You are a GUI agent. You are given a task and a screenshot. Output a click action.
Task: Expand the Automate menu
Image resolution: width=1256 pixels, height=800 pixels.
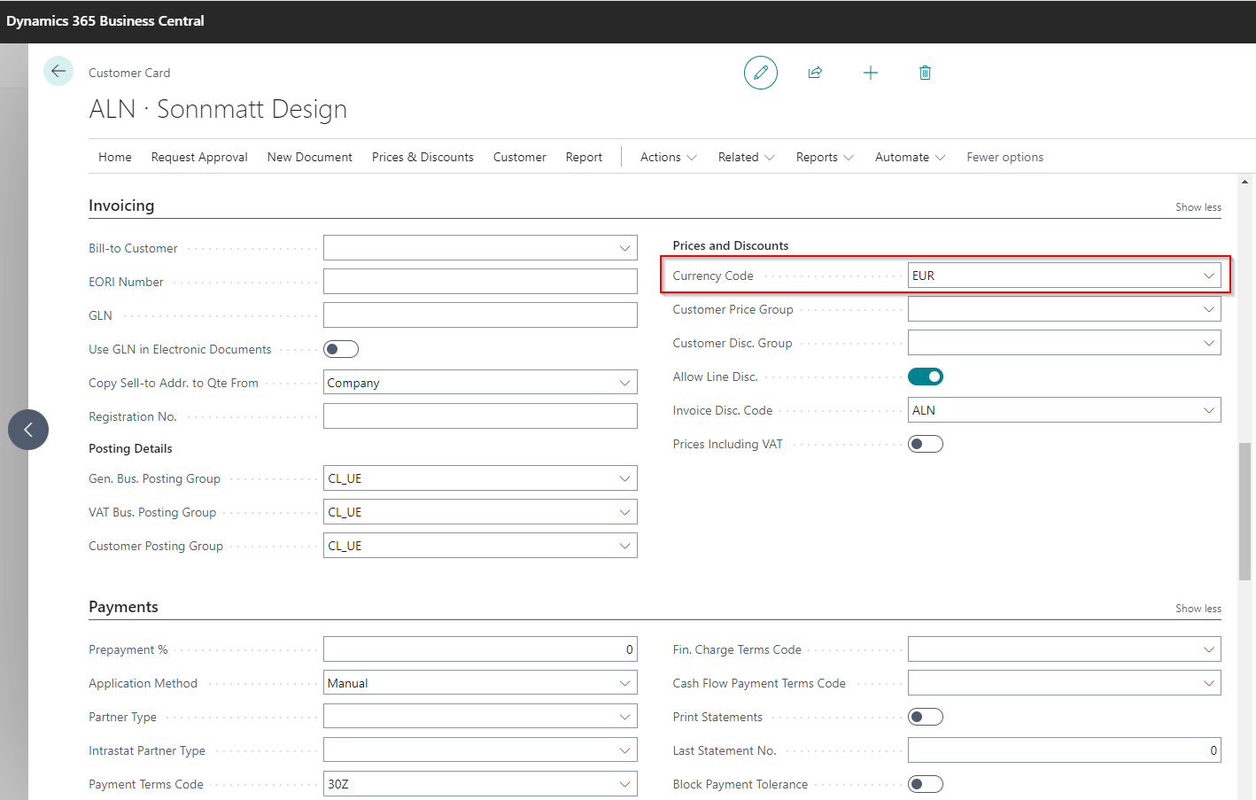911,157
